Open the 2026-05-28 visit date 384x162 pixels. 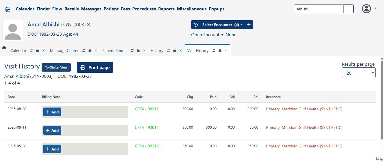[17, 146]
